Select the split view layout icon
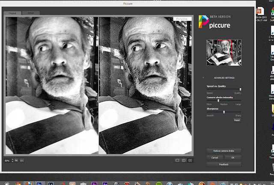274x185 pixels. point(184,160)
